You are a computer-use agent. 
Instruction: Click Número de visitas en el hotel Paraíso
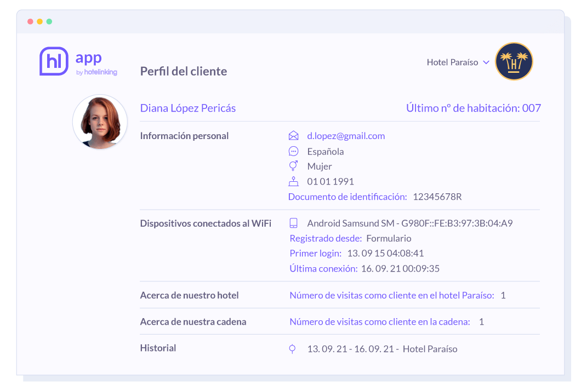392,295
